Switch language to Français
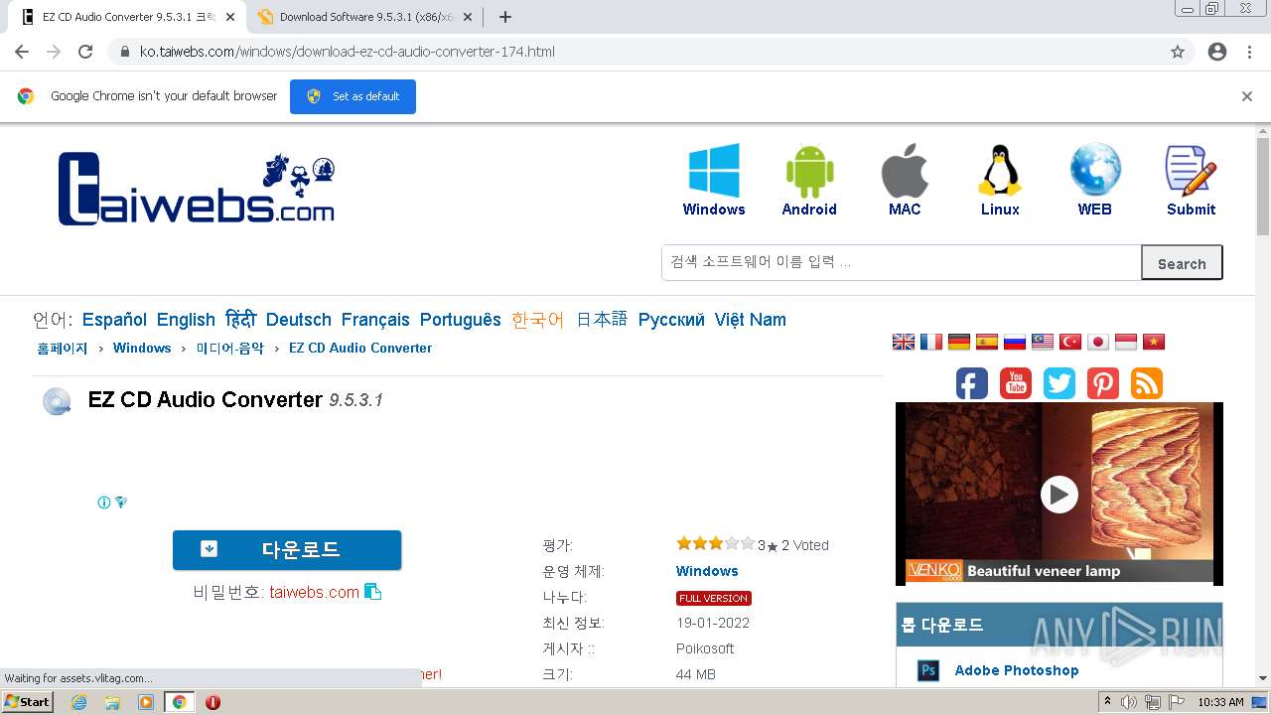This screenshot has height=715, width=1271. pyautogui.click(x=375, y=320)
